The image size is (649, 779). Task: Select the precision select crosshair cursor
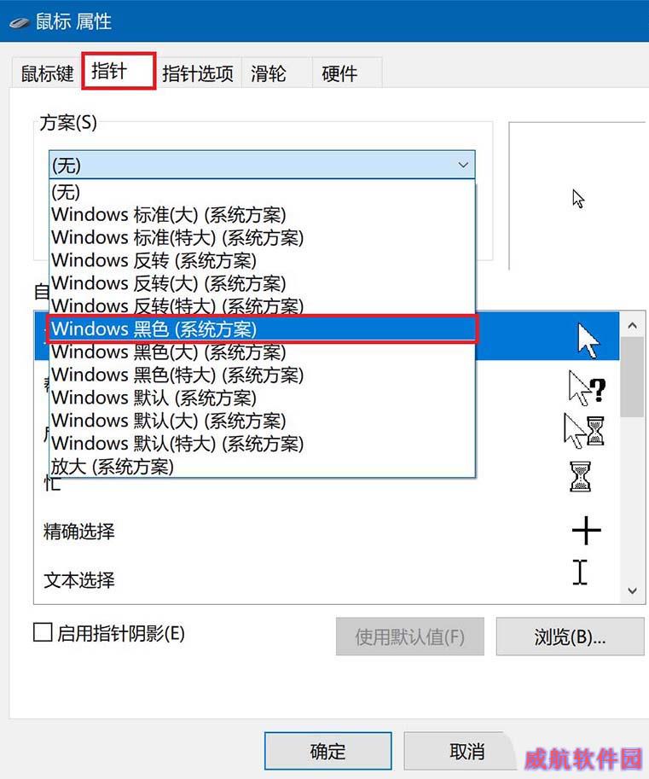tap(587, 530)
